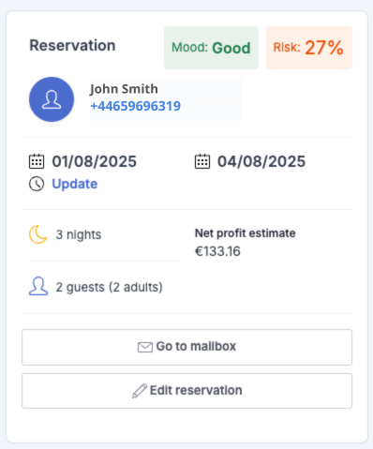Click the pencil icon in edit button

point(140,391)
